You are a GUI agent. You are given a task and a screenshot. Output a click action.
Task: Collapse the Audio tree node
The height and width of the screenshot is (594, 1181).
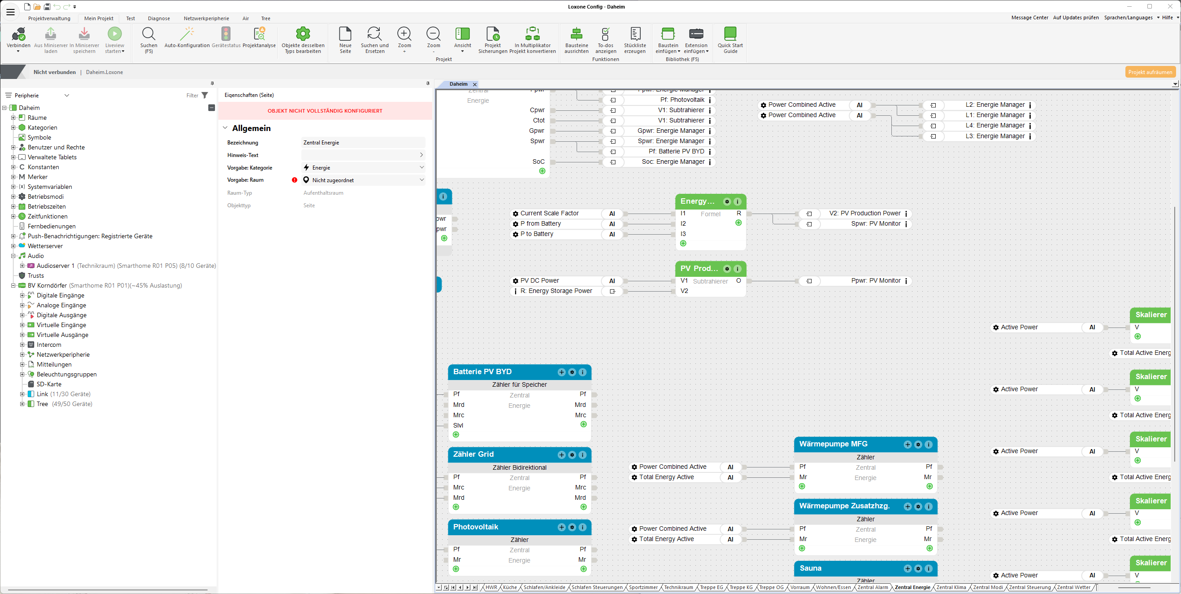[x=13, y=256]
